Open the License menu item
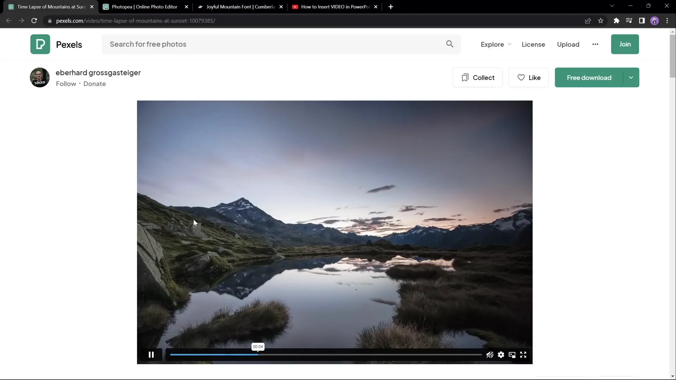This screenshot has width=676, height=380. click(533, 44)
